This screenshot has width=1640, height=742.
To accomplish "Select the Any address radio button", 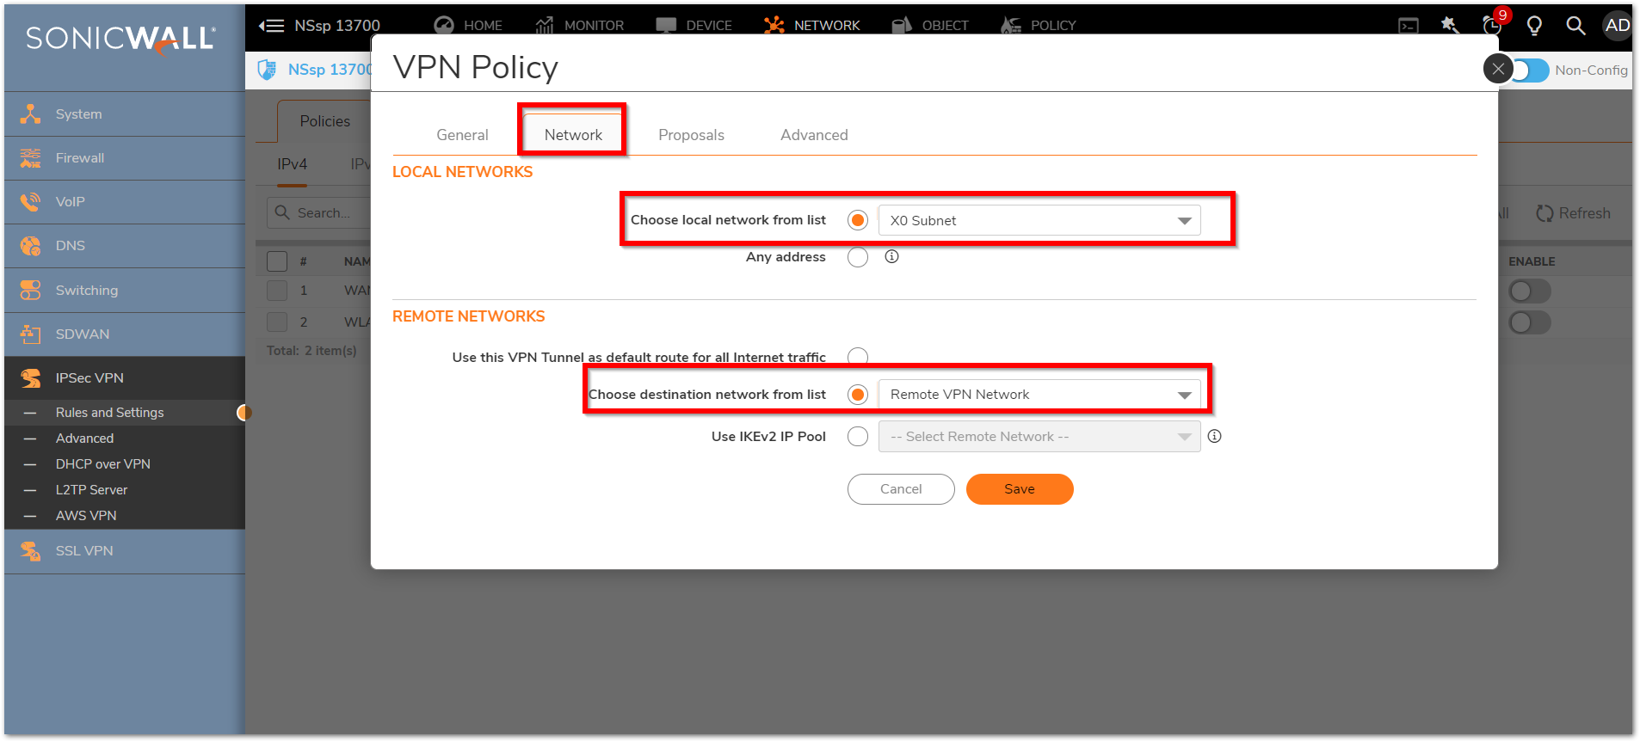I will coord(857,257).
